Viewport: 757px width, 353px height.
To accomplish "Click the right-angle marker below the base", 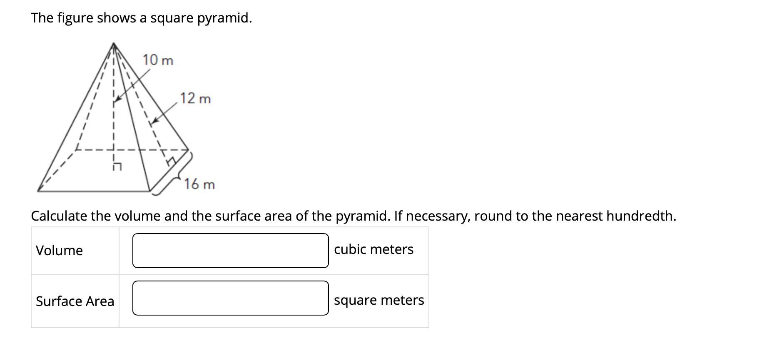I will pyautogui.click(x=117, y=167).
